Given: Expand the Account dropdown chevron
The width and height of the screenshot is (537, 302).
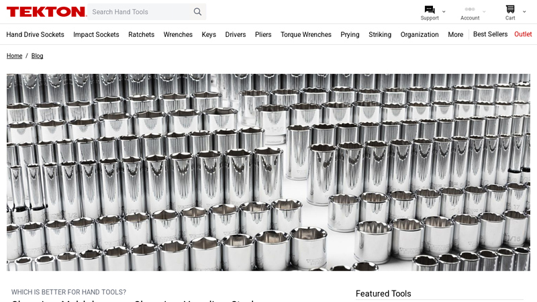Looking at the screenshot, I should tap(484, 11).
